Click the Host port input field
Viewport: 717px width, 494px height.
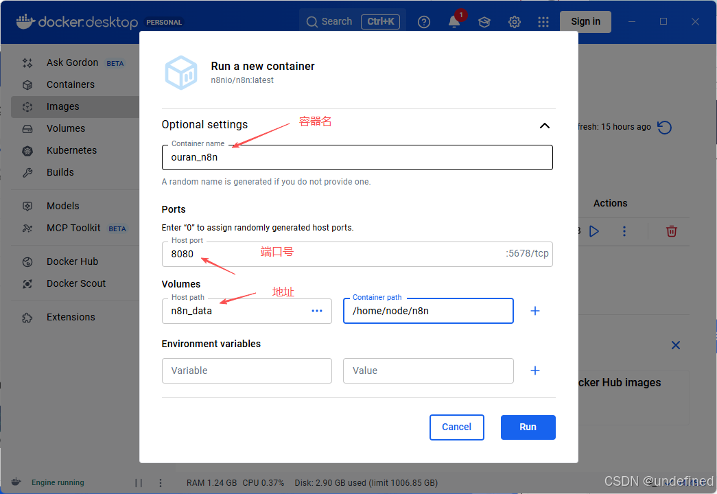357,254
